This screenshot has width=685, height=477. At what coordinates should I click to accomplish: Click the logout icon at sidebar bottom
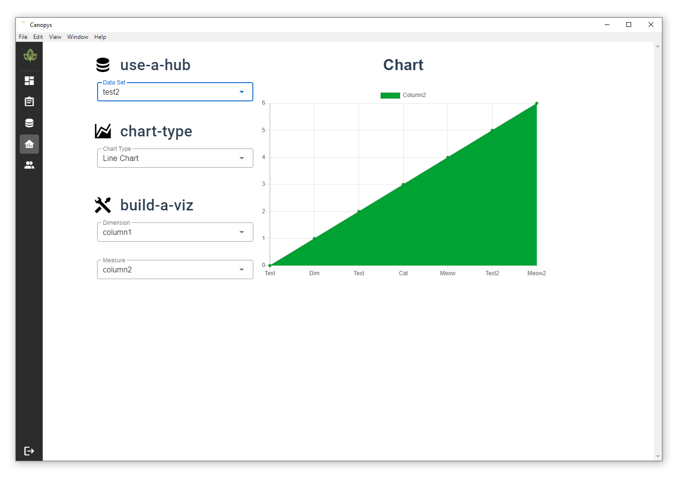tap(29, 451)
